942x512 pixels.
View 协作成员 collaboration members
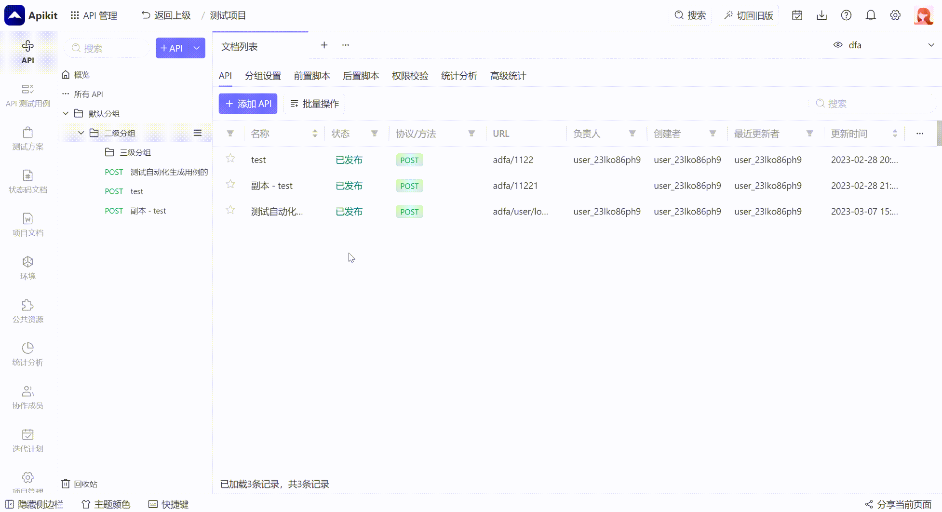coord(27,397)
